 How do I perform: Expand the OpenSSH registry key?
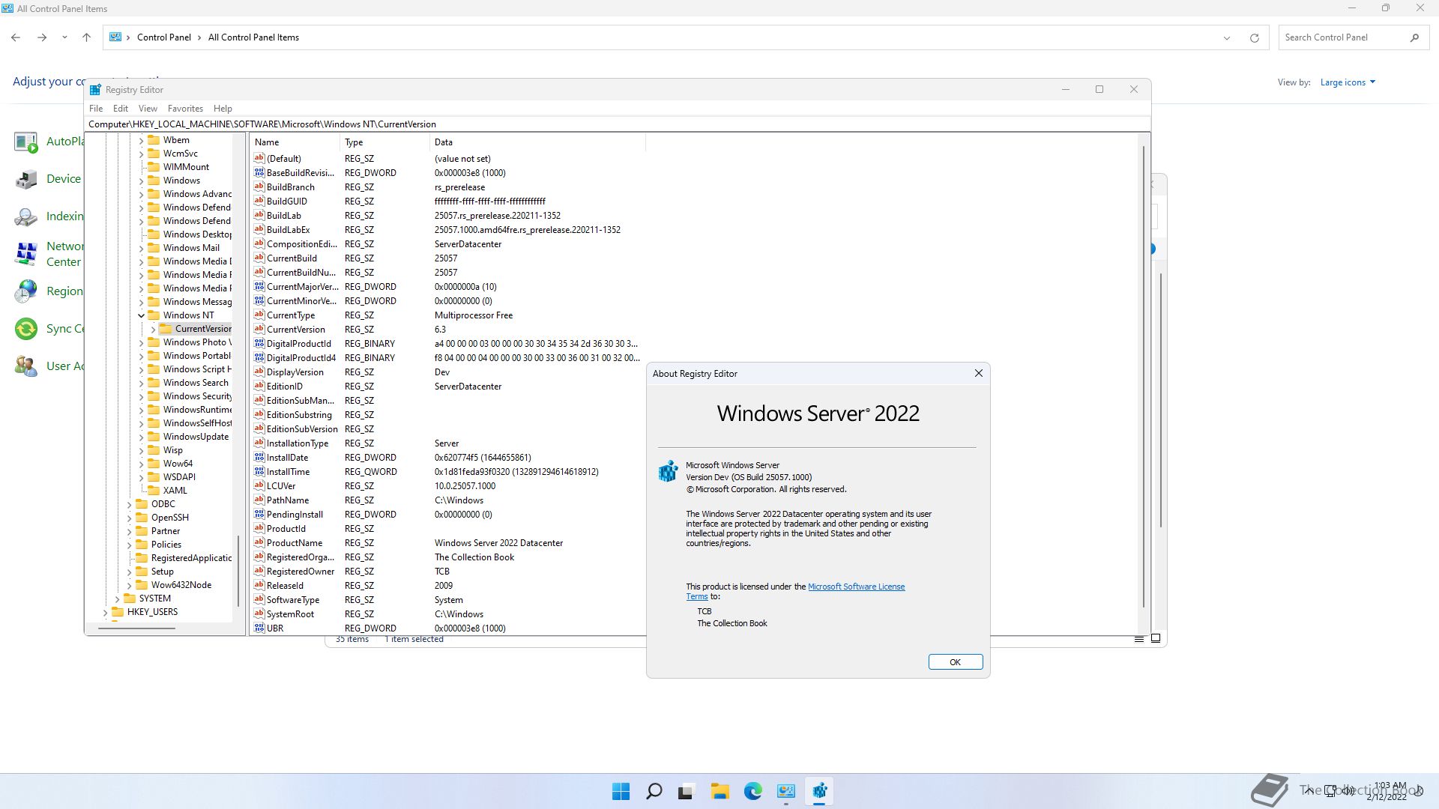click(x=129, y=518)
